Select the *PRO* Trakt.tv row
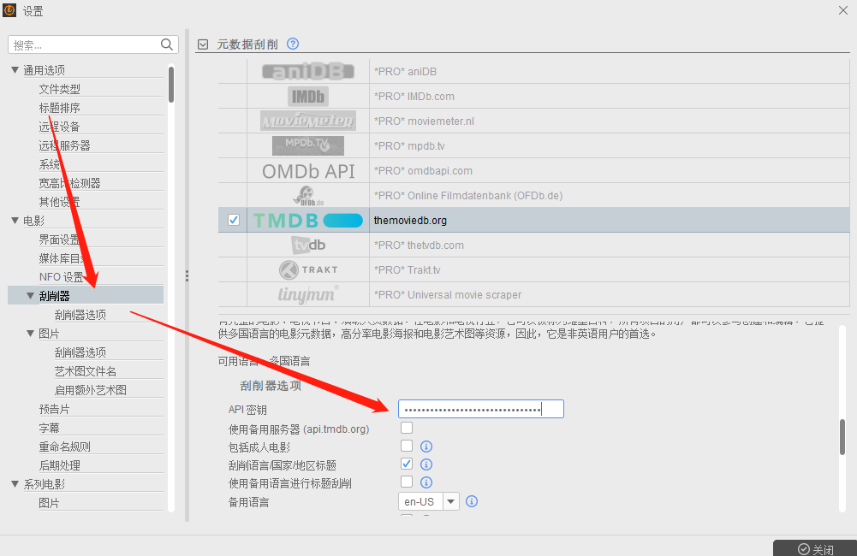The width and height of the screenshot is (857, 556). pyautogui.click(x=534, y=269)
